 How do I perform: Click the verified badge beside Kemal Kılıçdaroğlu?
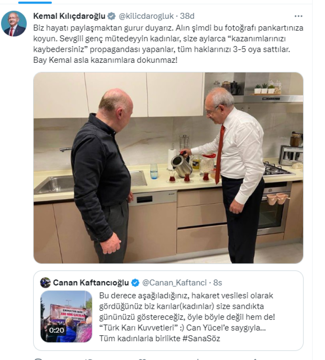(x=112, y=16)
